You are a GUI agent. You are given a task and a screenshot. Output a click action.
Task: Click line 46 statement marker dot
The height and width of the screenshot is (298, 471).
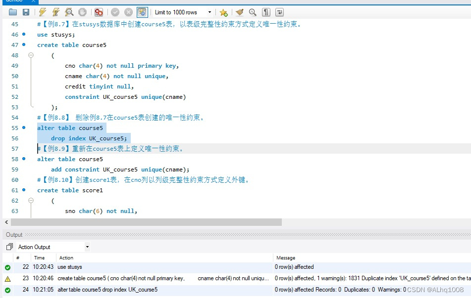pos(24,34)
